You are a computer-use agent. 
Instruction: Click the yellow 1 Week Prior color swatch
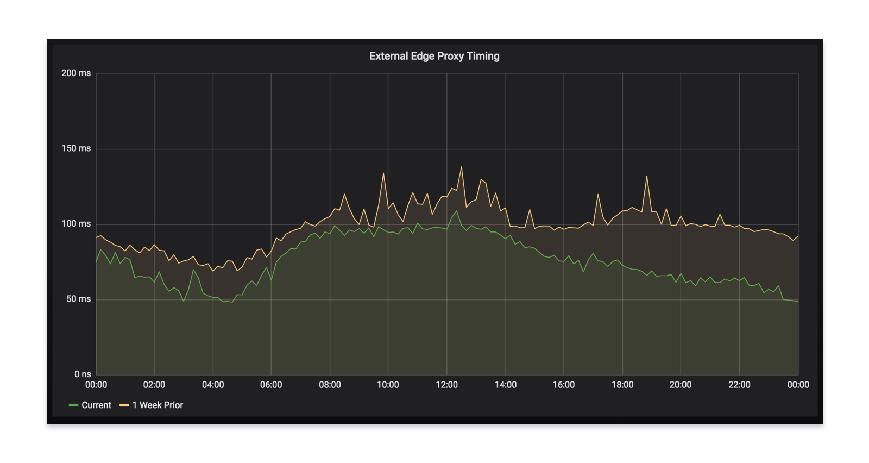click(x=124, y=405)
